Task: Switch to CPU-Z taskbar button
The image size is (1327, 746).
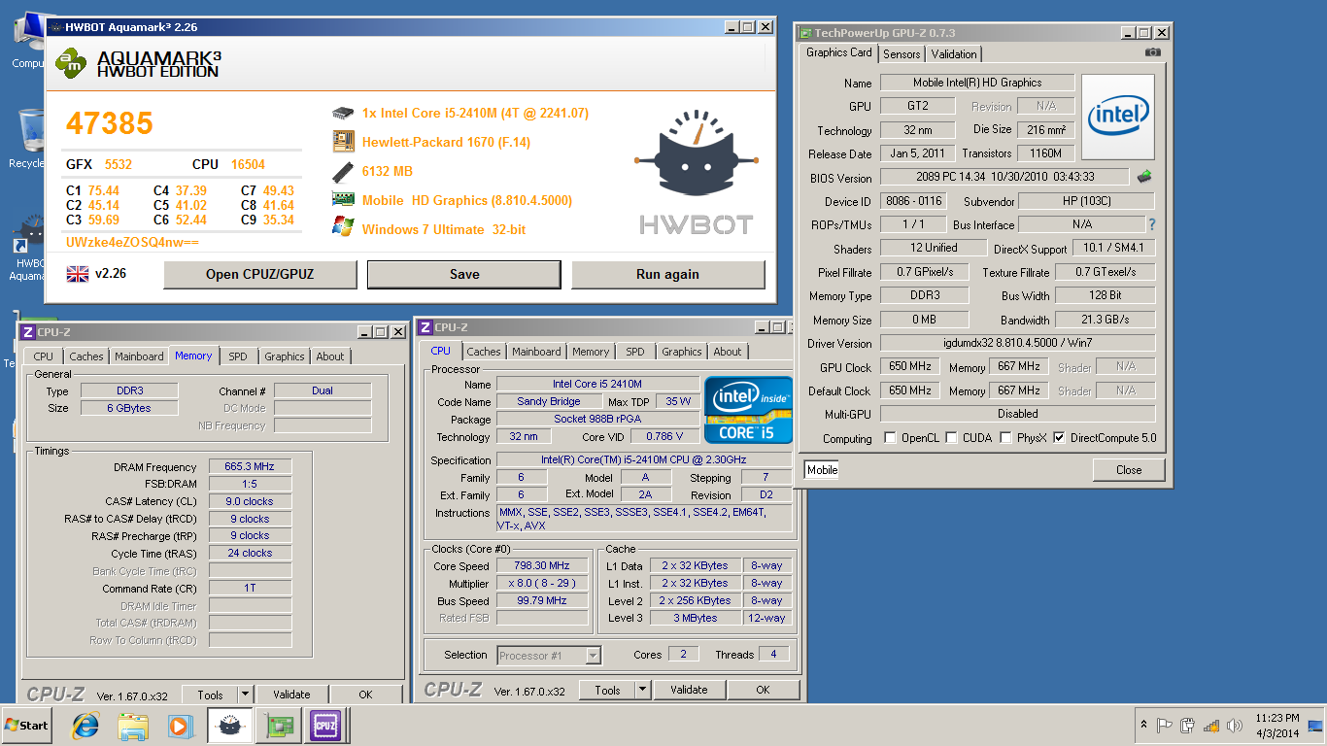Action: click(x=325, y=726)
